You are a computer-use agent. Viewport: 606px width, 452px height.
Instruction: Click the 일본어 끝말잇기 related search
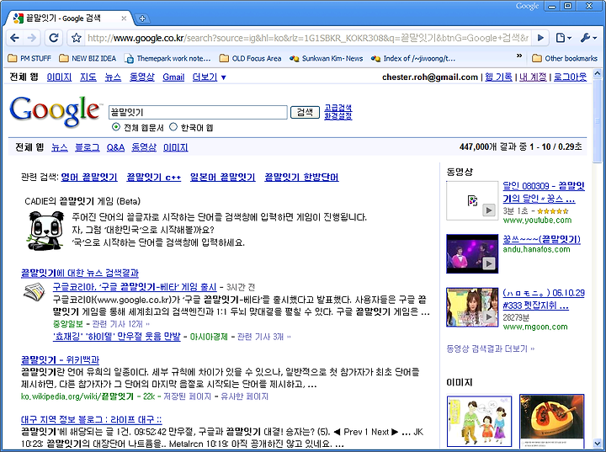pos(222,177)
